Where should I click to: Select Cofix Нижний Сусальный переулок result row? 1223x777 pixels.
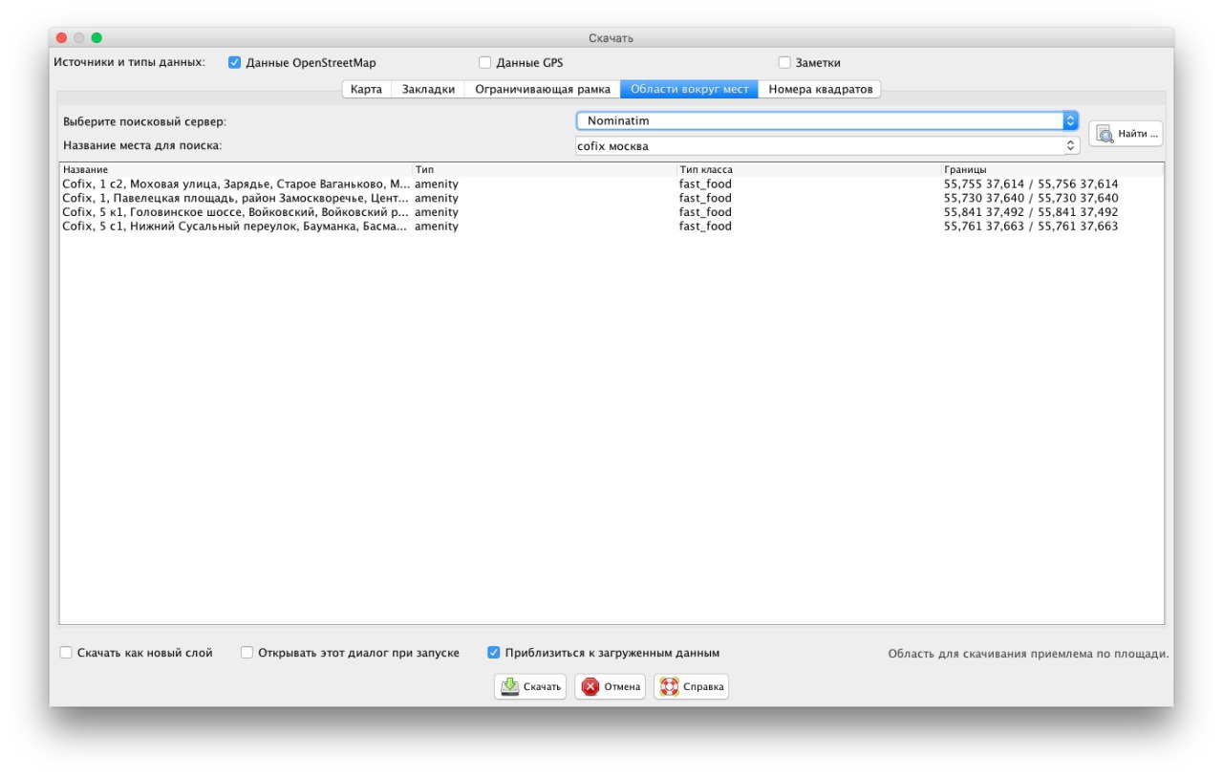click(x=611, y=227)
